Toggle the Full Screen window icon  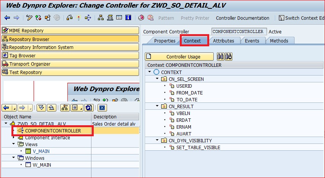(x=119, y=18)
